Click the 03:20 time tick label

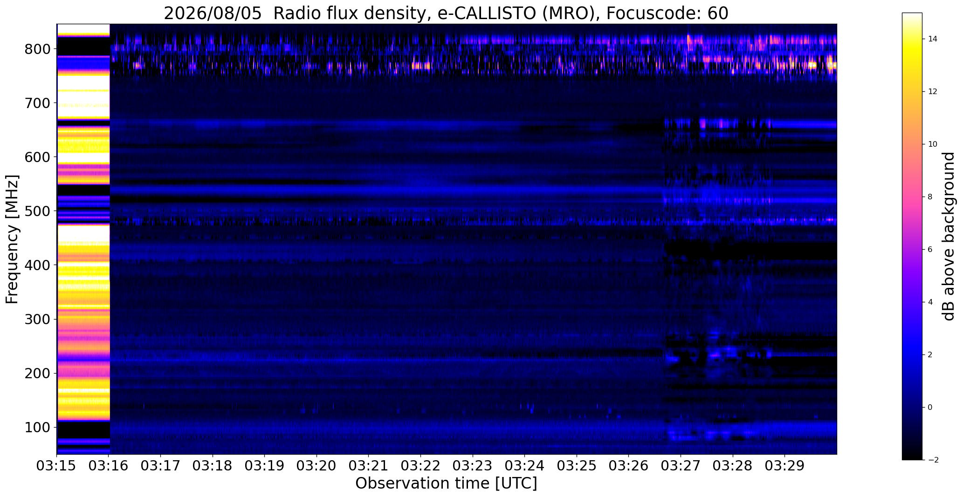pyautogui.click(x=317, y=466)
